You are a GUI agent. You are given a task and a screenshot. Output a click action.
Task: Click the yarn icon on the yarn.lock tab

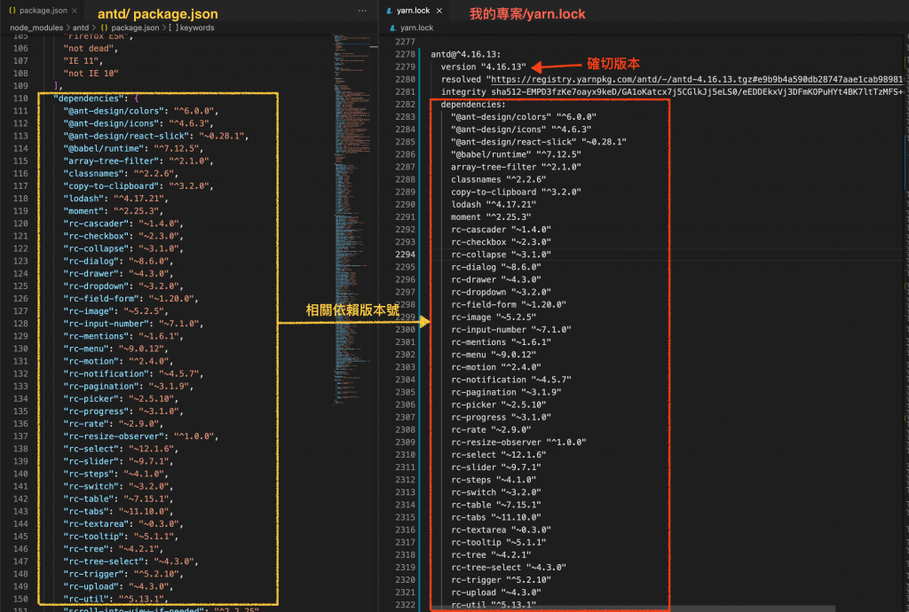point(389,11)
